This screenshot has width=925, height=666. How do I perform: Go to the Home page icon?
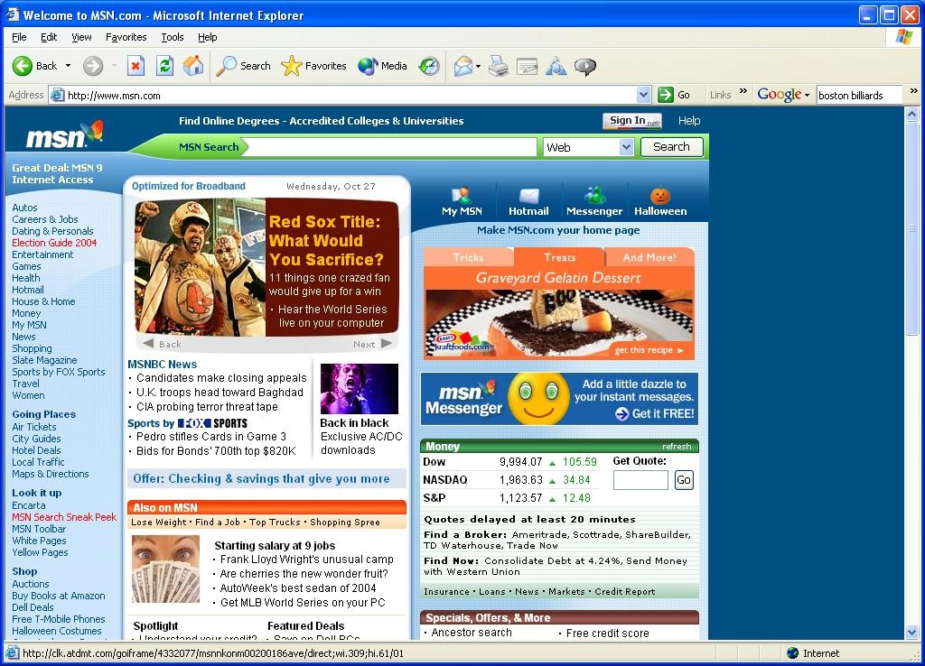[193, 66]
